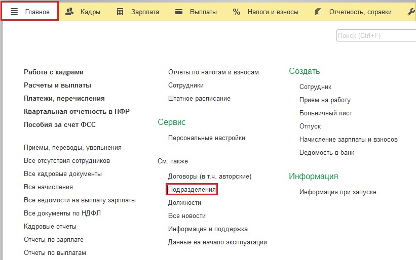Click the calculator icon for Зарплата

120,12
